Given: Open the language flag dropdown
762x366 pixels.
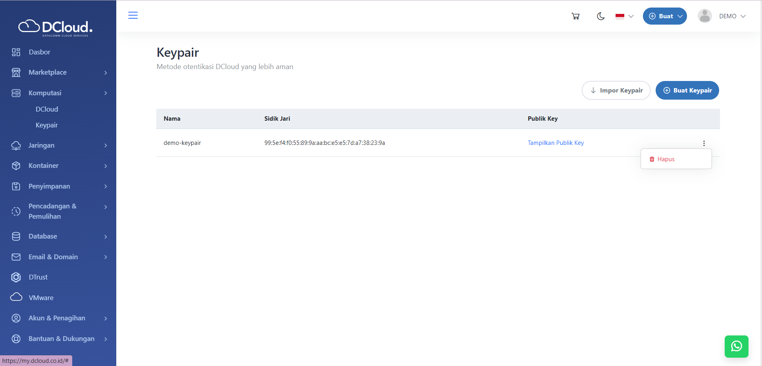Looking at the screenshot, I should (624, 16).
